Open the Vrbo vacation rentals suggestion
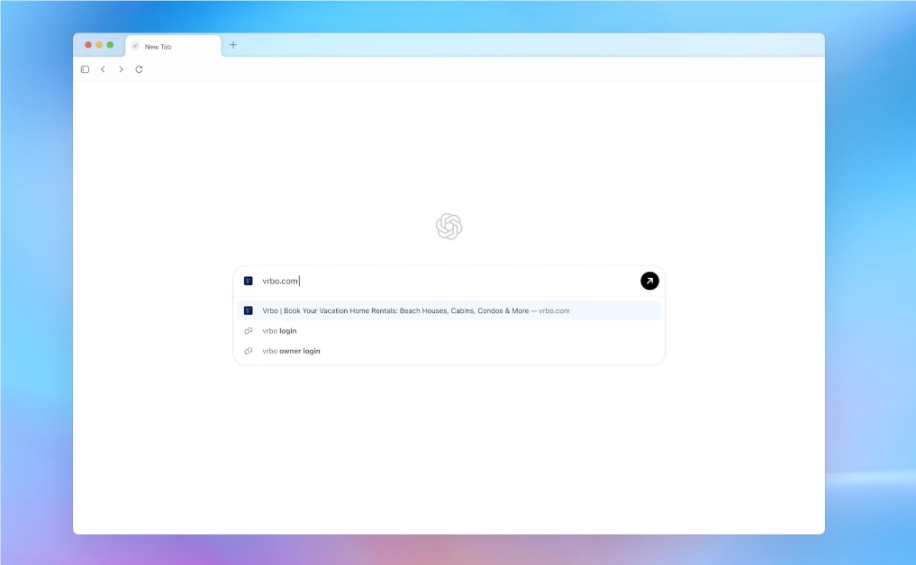This screenshot has height=565, width=916. (x=414, y=309)
